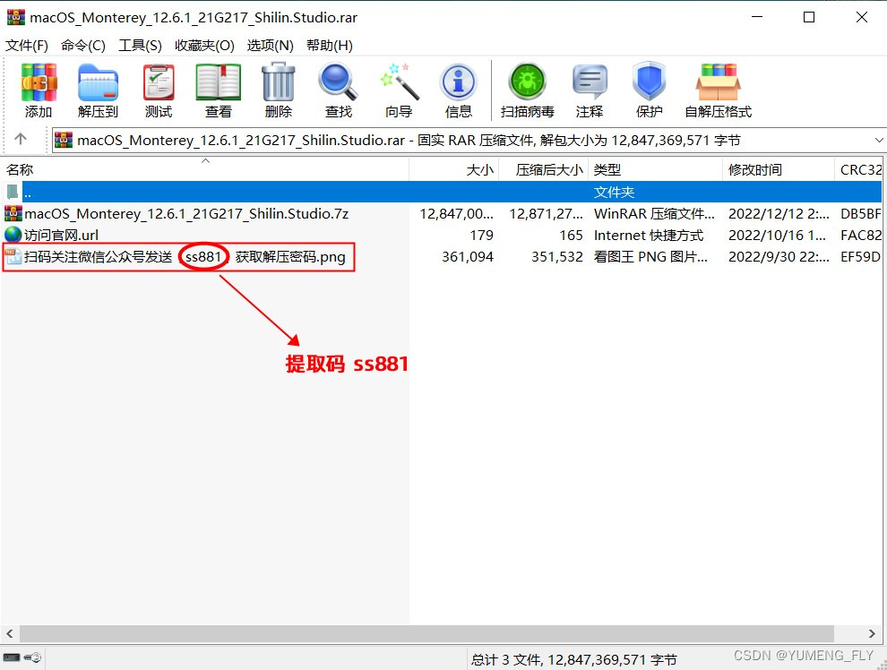This screenshot has height=670, width=887.
Task: Sort by CRC32 column header
Action: [858, 169]
